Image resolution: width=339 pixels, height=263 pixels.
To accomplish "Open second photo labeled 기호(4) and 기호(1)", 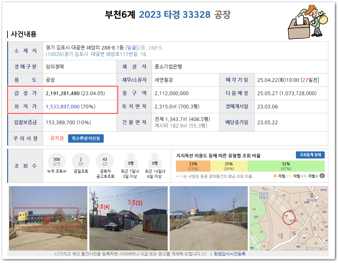I will tap(128, 218).
